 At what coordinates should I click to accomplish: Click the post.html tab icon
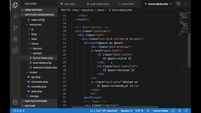pos(119,4)
